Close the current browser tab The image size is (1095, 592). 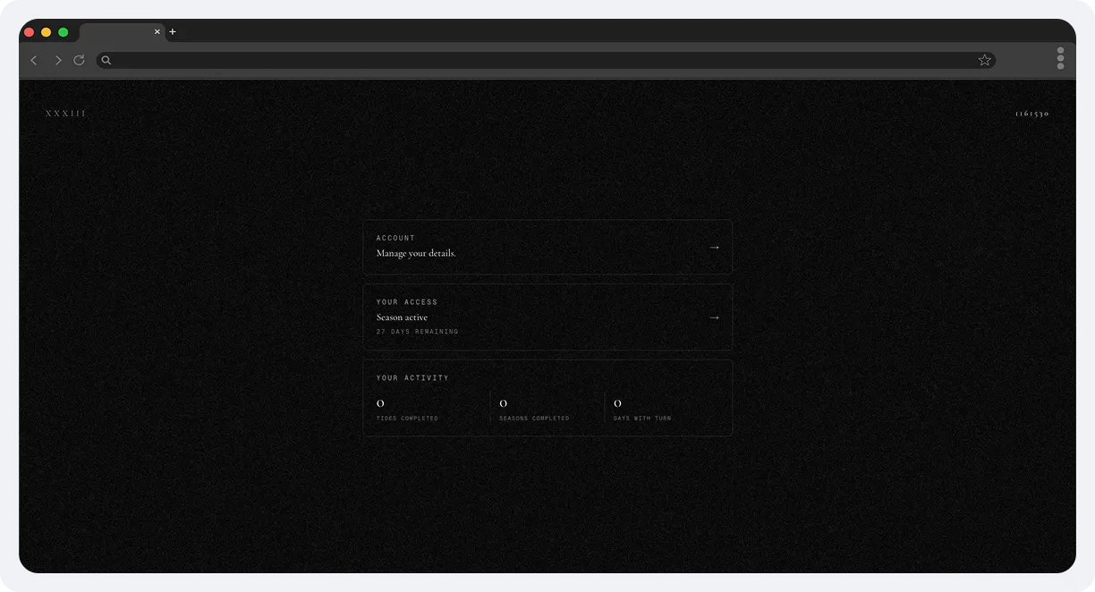pos(157,32)
